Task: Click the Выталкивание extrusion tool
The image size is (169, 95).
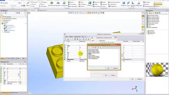Action: (51, 4)
